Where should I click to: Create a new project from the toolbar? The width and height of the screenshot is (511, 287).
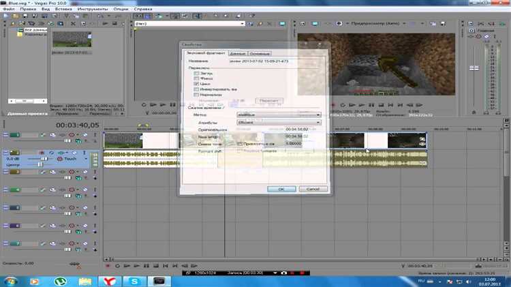click(6, 16)
